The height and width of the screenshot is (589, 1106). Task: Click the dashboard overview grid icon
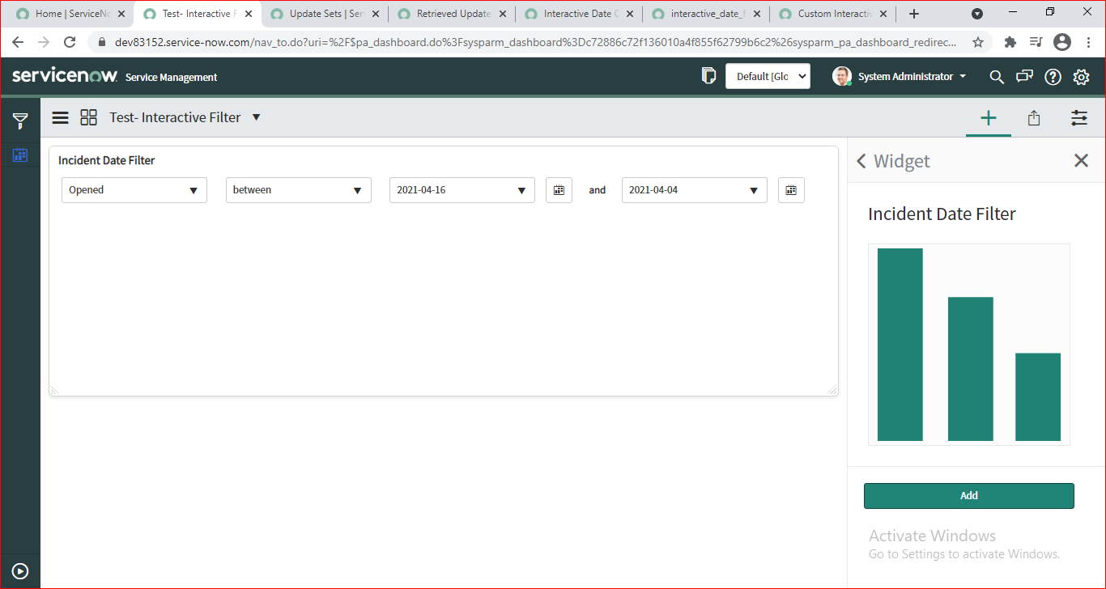click(x=88, y=117)
